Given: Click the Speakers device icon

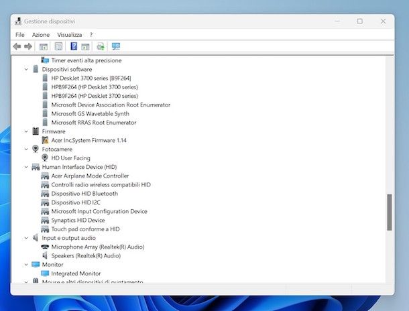Looking at the screenshot, I should (45, 255).
